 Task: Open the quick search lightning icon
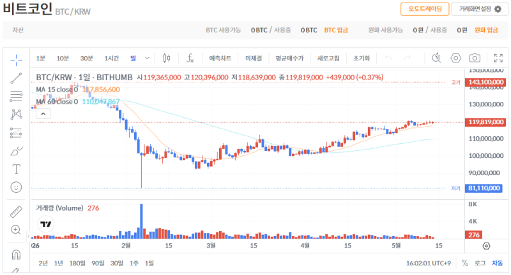(436, 58)
